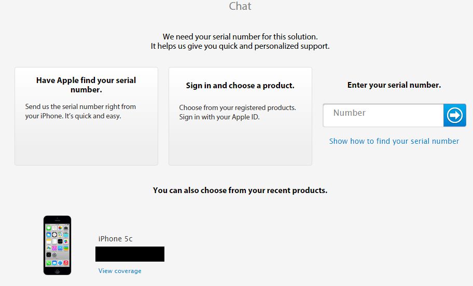Click the 'Have Apple find your serial number' title

(86, 85)
